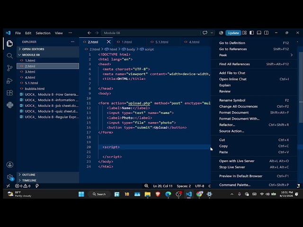303x227 pixels.
Task: Expand the Outline section
Action: click(x=48, y=175)
